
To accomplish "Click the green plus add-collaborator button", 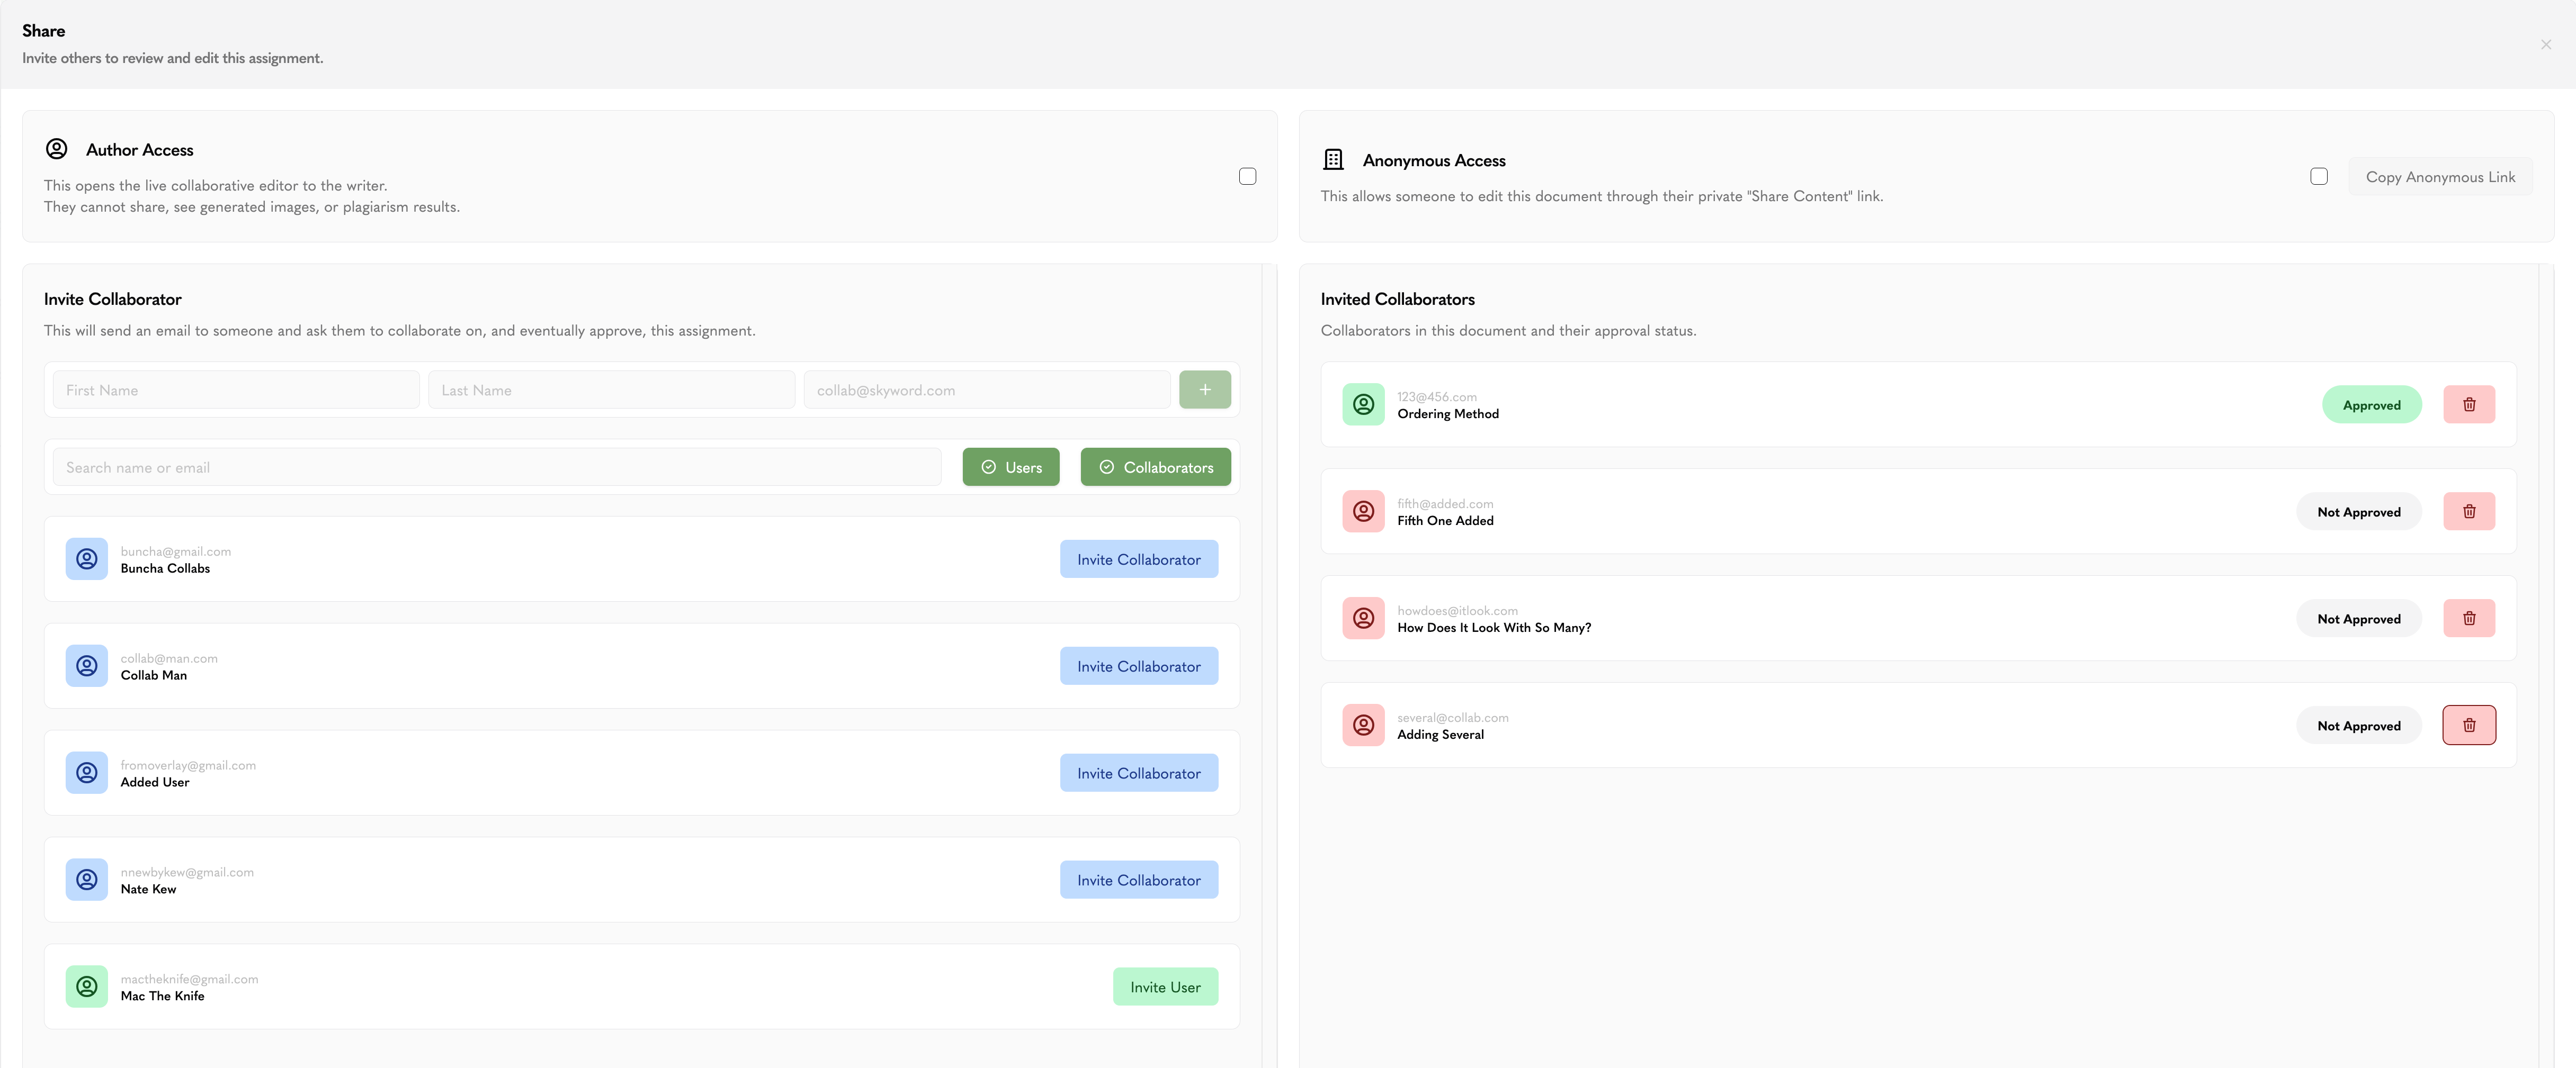I will click(x=1204, y=390).
